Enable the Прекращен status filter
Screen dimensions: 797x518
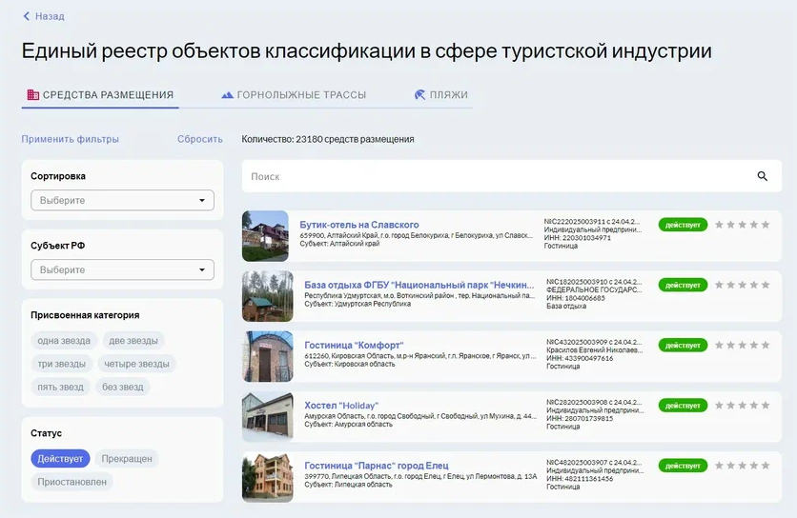(x=127, y=458)
